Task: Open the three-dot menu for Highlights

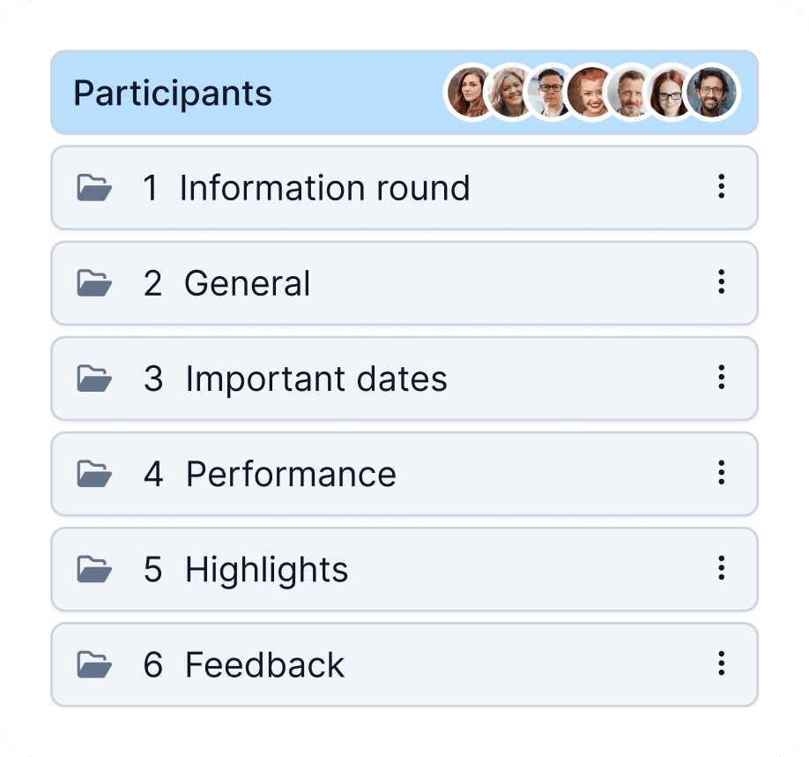Action: tap(721, 568)
